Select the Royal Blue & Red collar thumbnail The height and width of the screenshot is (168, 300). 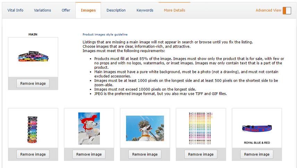[257, 129]
